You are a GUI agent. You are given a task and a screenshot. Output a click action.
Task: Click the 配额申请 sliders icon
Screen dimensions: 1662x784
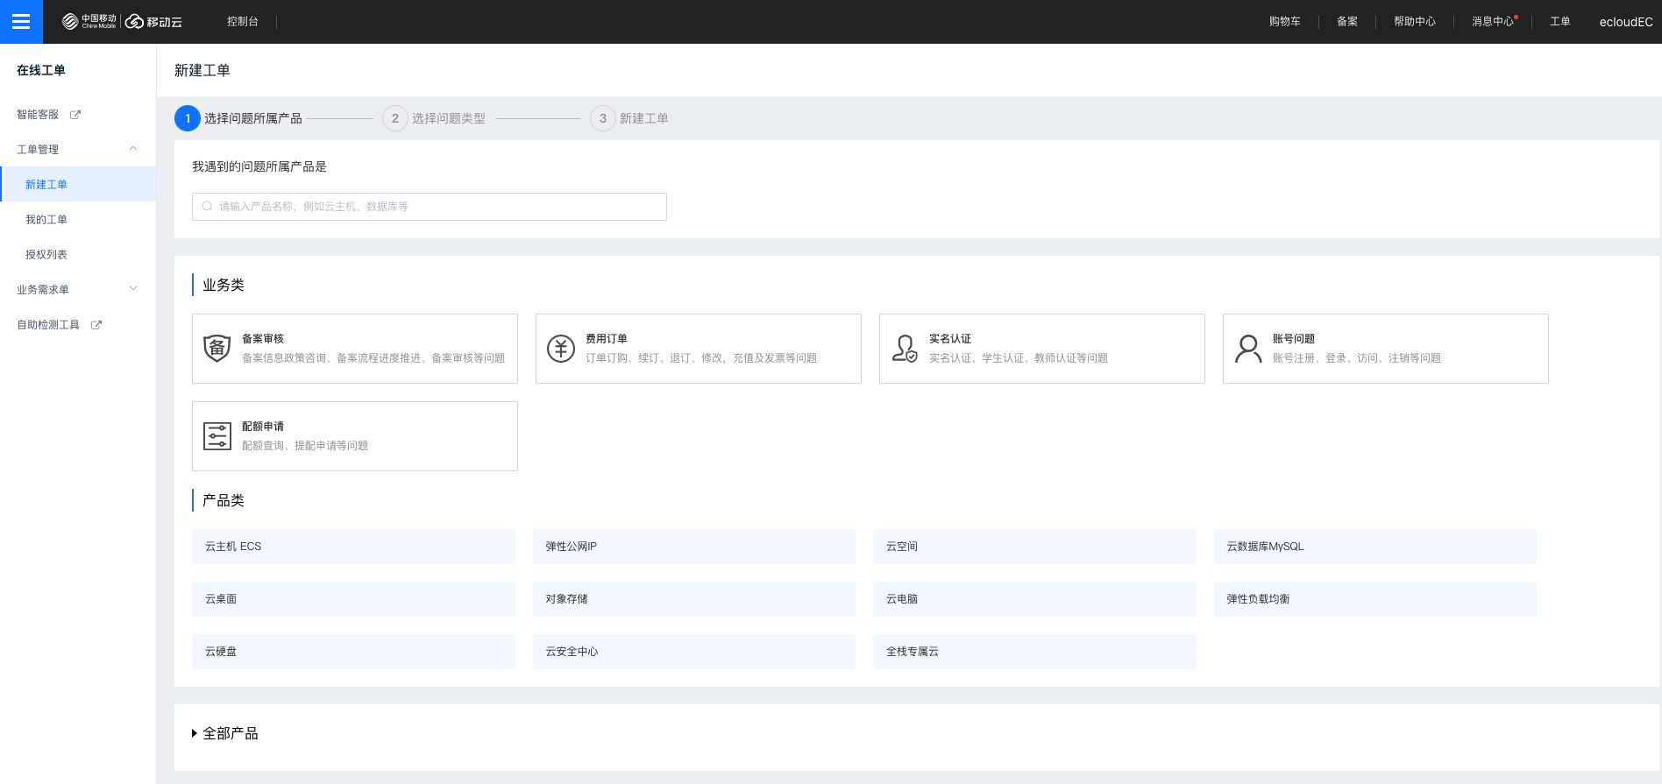pyautogui.click(x=217, y=436)
